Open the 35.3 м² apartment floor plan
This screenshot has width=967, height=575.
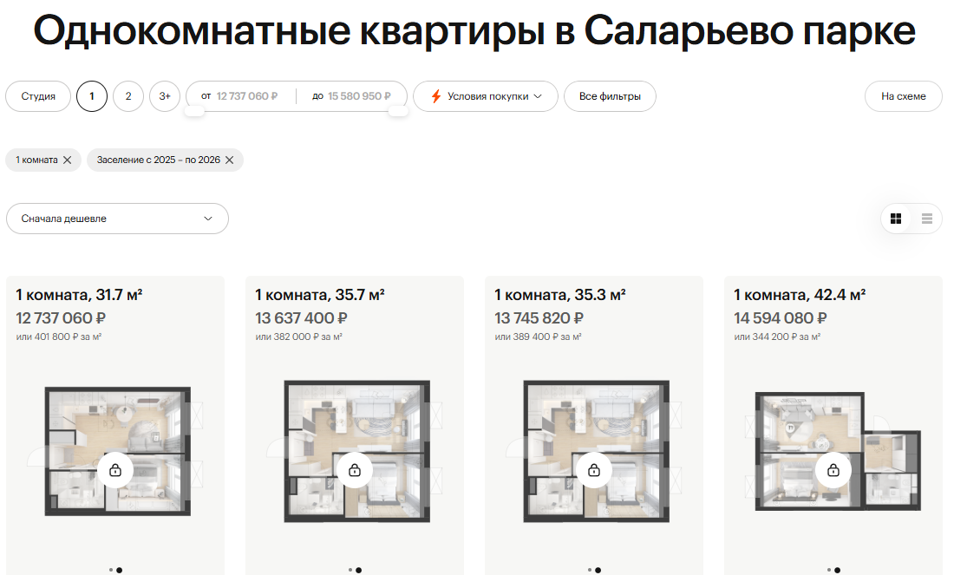[x=595, y=452]
